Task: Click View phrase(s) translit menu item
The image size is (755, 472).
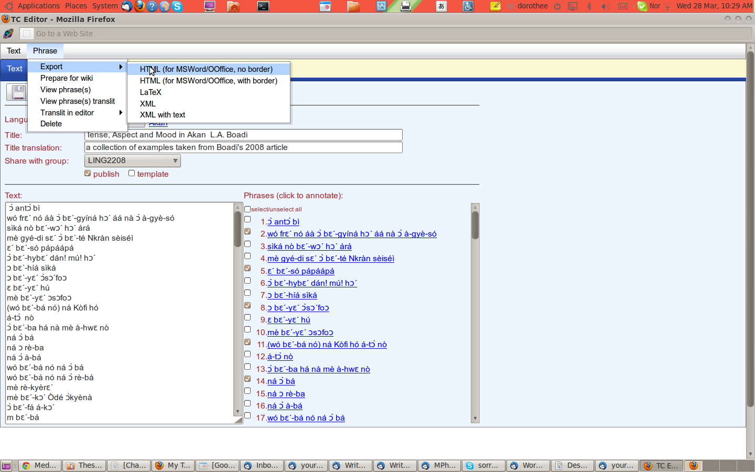Action: click(x=77, y=101)
